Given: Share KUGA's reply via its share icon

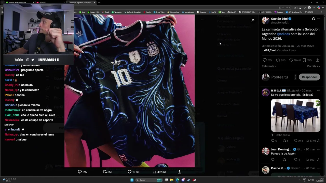Looking at the screenshot, I should point(319,141).
